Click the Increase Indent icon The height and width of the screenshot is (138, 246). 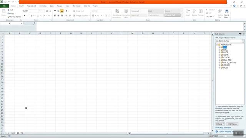pyautogui.click(x=70, y=16)
